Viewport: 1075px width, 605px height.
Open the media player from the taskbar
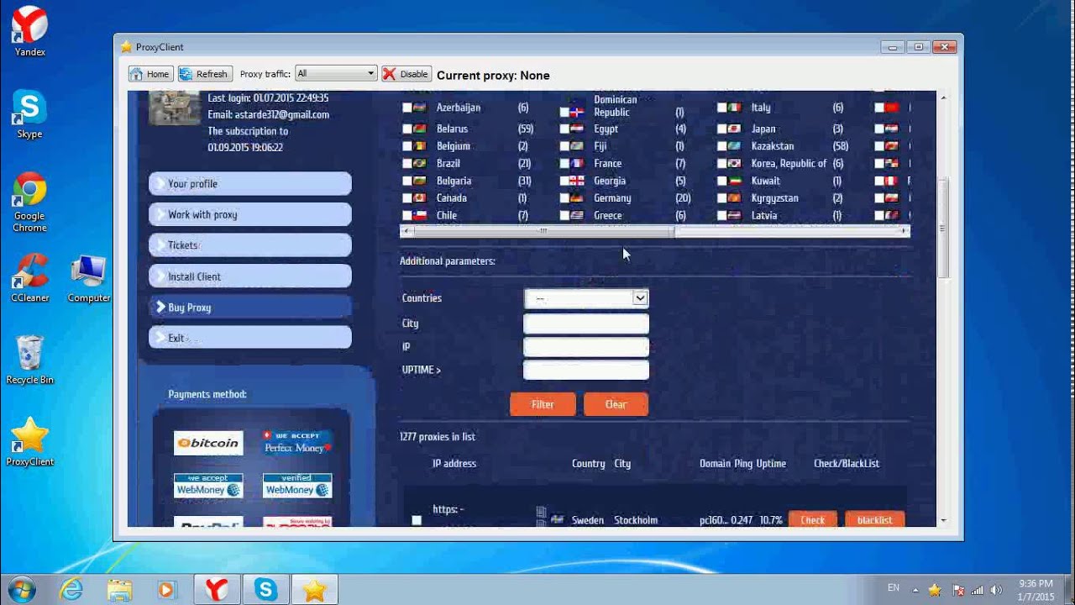click(x=166, y=590)
